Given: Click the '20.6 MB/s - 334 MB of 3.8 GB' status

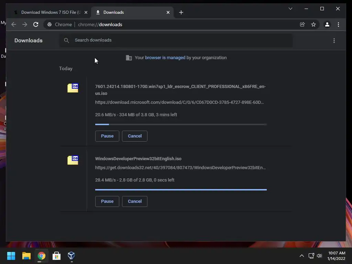Looking at the screenshot, I should [136, 115].
